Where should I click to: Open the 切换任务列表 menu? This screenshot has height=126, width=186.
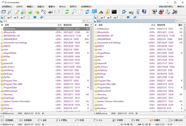click(166, 6)
